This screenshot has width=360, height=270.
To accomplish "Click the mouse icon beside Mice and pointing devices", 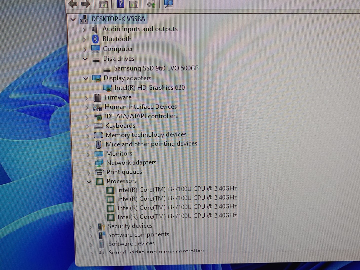I will [x=99, y=144].
